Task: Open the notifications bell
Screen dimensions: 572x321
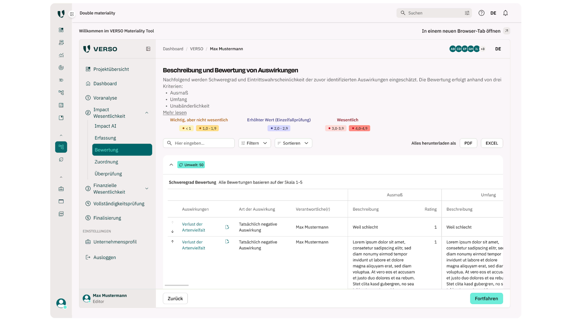Action: tap(506, 13)
